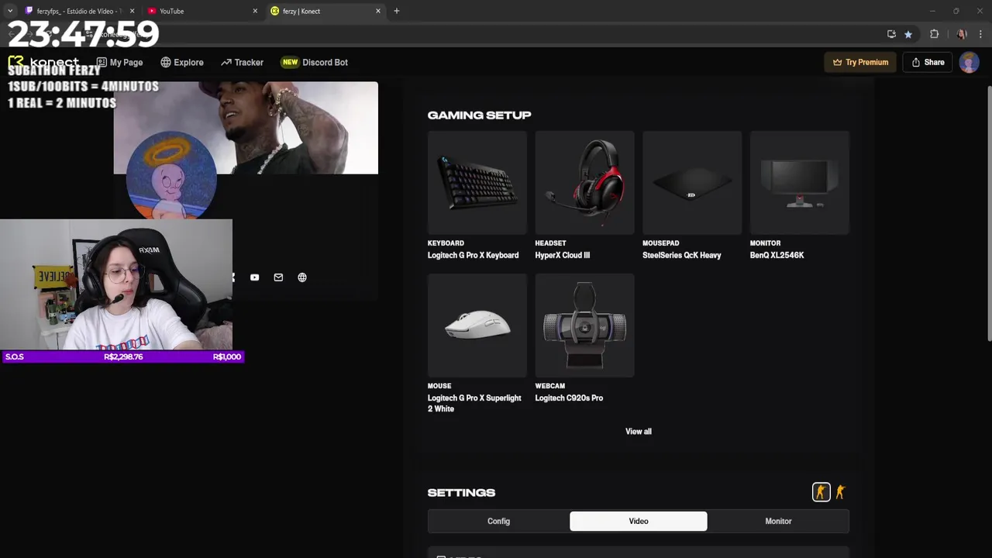
Task: Open the Logitech C920s Pro webcam thumbnail
Action: point(584,325)
